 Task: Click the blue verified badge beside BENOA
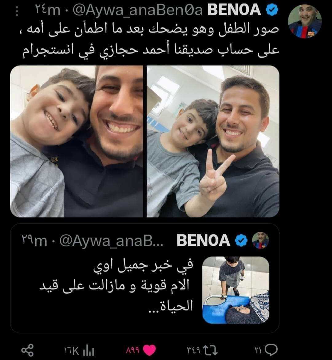pos(271,10)
